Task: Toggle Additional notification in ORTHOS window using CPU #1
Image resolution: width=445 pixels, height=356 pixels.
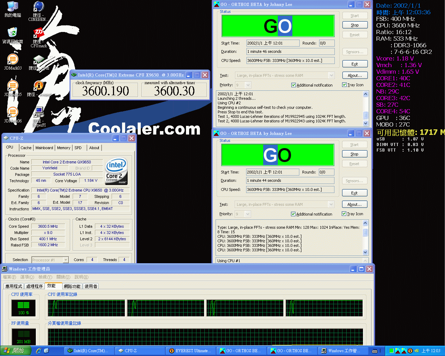Action: pos(311,214)
